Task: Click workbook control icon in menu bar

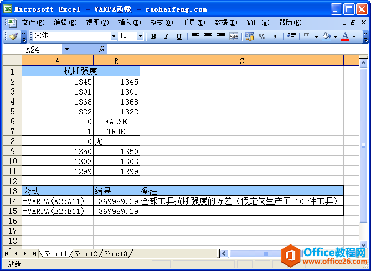Action: [12, 23]
